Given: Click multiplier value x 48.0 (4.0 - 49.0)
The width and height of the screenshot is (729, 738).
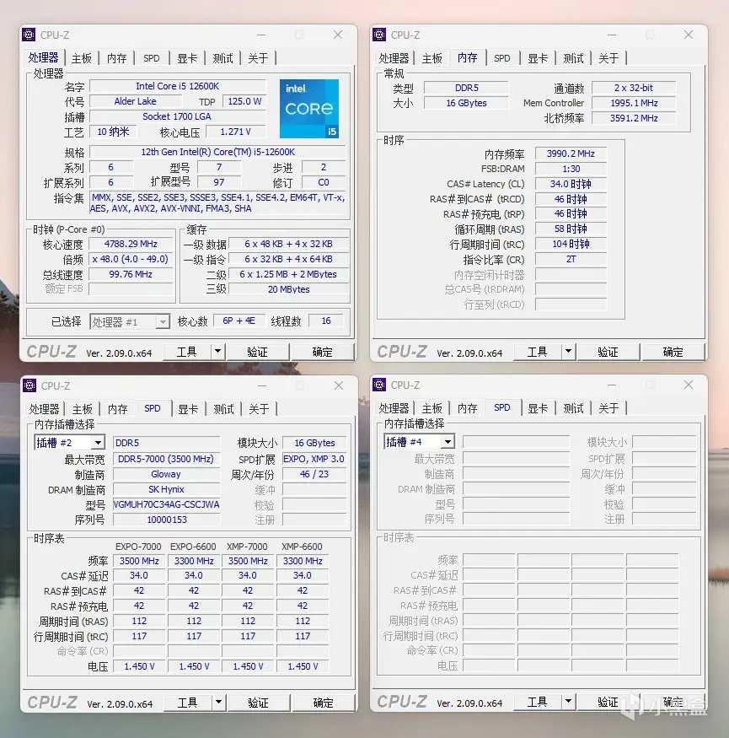Looking at the screenshot, I should click(131, 259).
